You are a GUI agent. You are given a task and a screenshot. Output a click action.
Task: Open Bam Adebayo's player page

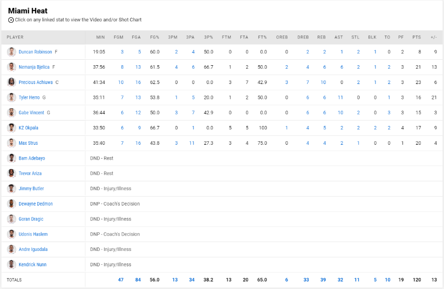coord(32,158)
